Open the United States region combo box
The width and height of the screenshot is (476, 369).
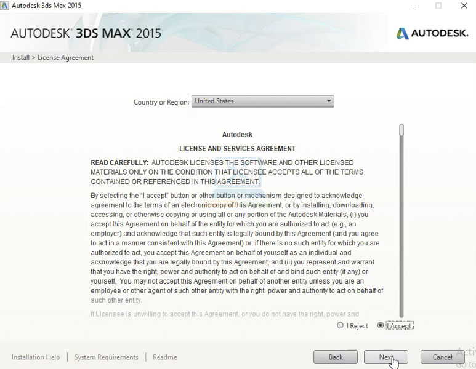point(259,101)
